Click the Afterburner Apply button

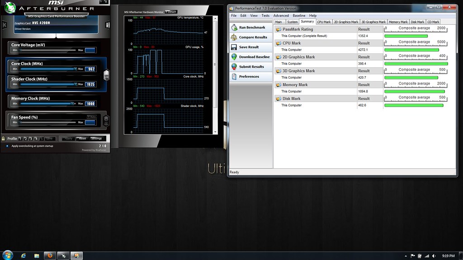point(68,139)
